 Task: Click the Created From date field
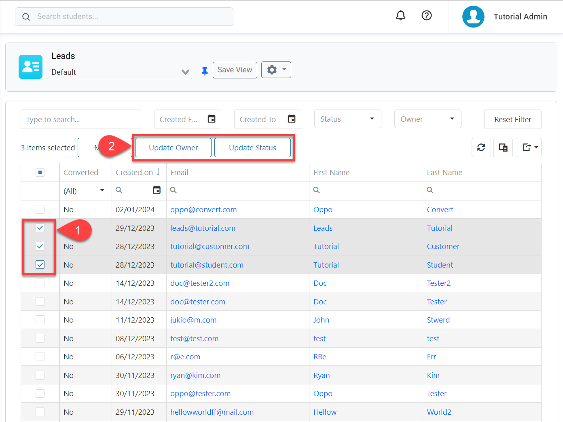[x=188, y=119]
